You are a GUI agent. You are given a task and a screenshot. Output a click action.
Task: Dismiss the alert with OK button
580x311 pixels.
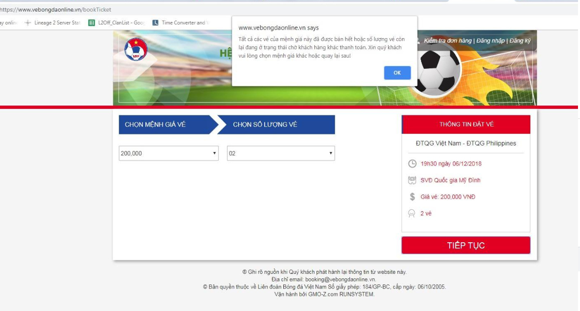(397, 73)
